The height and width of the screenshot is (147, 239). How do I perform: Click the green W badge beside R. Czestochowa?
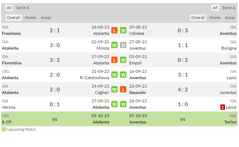coord(114,75)
